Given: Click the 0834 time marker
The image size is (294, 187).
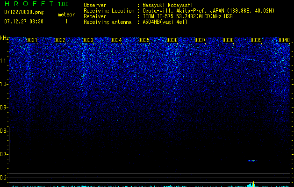Looking at the screenshot, I should click(x=116, y=40).
